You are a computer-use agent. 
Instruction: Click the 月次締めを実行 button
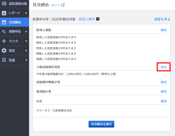click(x=101, y=124)
